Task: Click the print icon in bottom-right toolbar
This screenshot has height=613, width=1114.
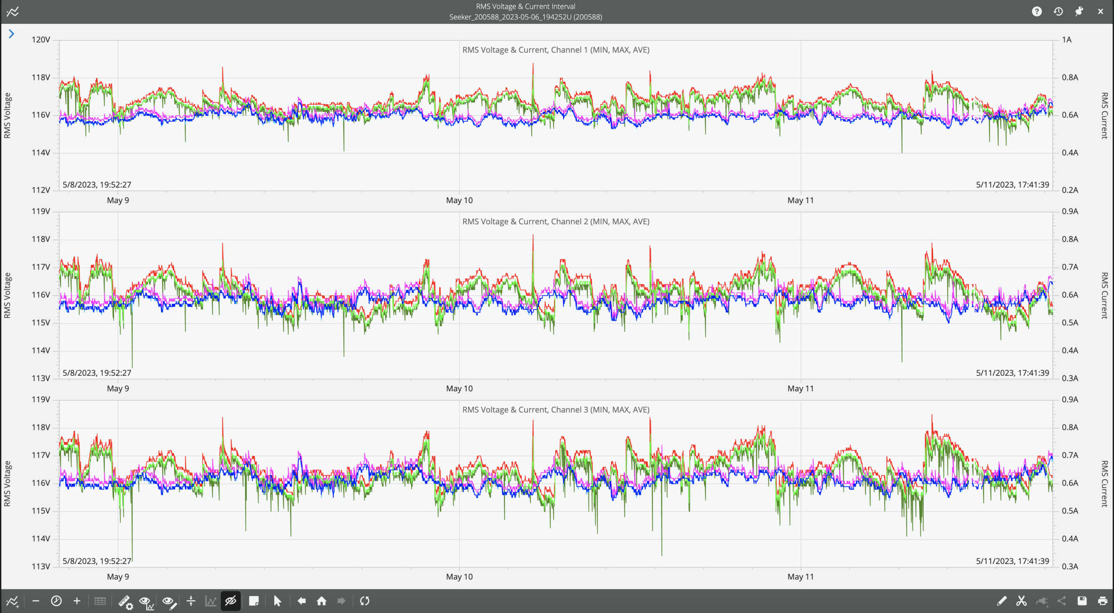Action: coord(1104,601)
